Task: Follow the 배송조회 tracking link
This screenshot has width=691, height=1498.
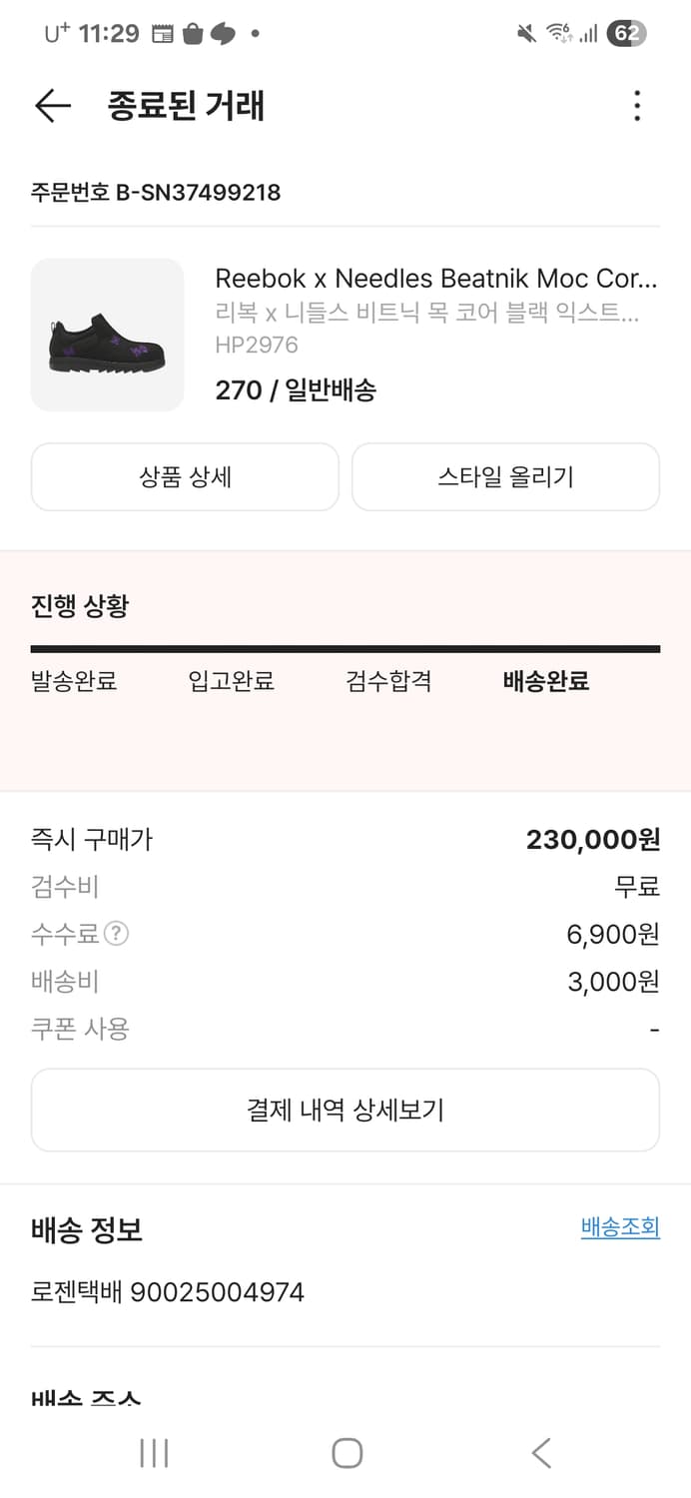Action: click(620, 1227)
